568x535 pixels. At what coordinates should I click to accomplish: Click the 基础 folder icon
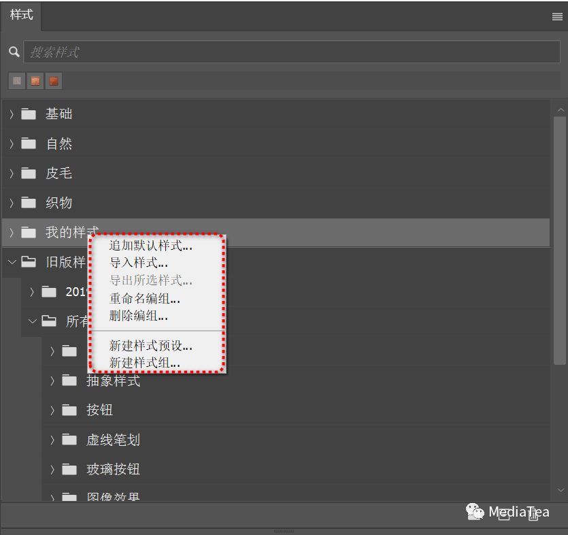tap(29, 114)
